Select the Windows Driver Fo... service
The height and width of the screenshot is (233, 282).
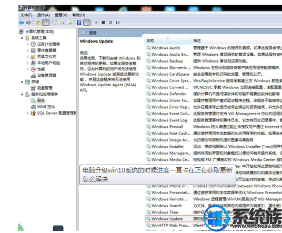pos(170,100)
